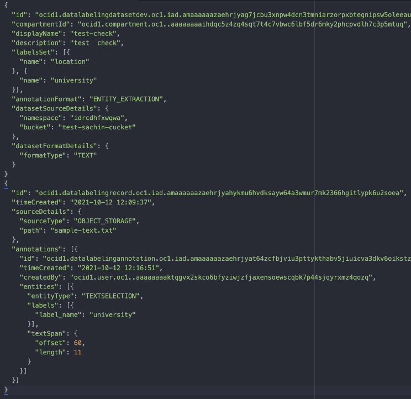Click the datalabelingannotation id value
The width and height of the screenshot is (411, 399).
(x=227, y=259)
